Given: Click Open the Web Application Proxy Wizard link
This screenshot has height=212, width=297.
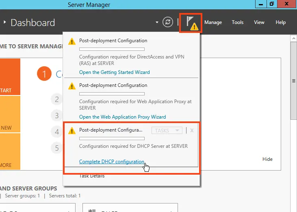Looking at the screenshot, I should click(x=122, y=117).
